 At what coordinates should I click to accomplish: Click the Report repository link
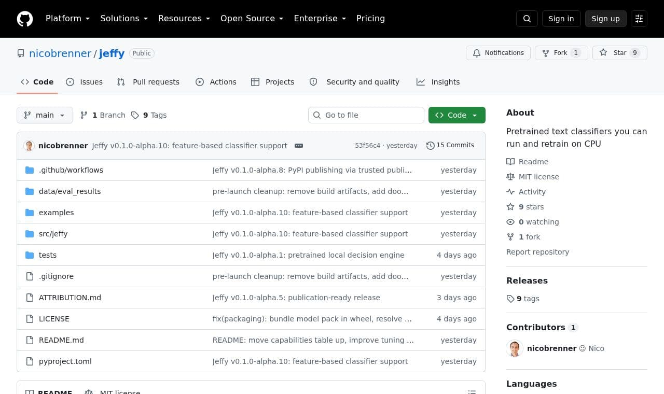point(537,252)
